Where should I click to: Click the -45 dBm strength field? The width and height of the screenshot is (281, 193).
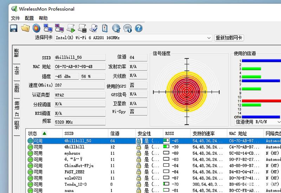coord(66,76)
